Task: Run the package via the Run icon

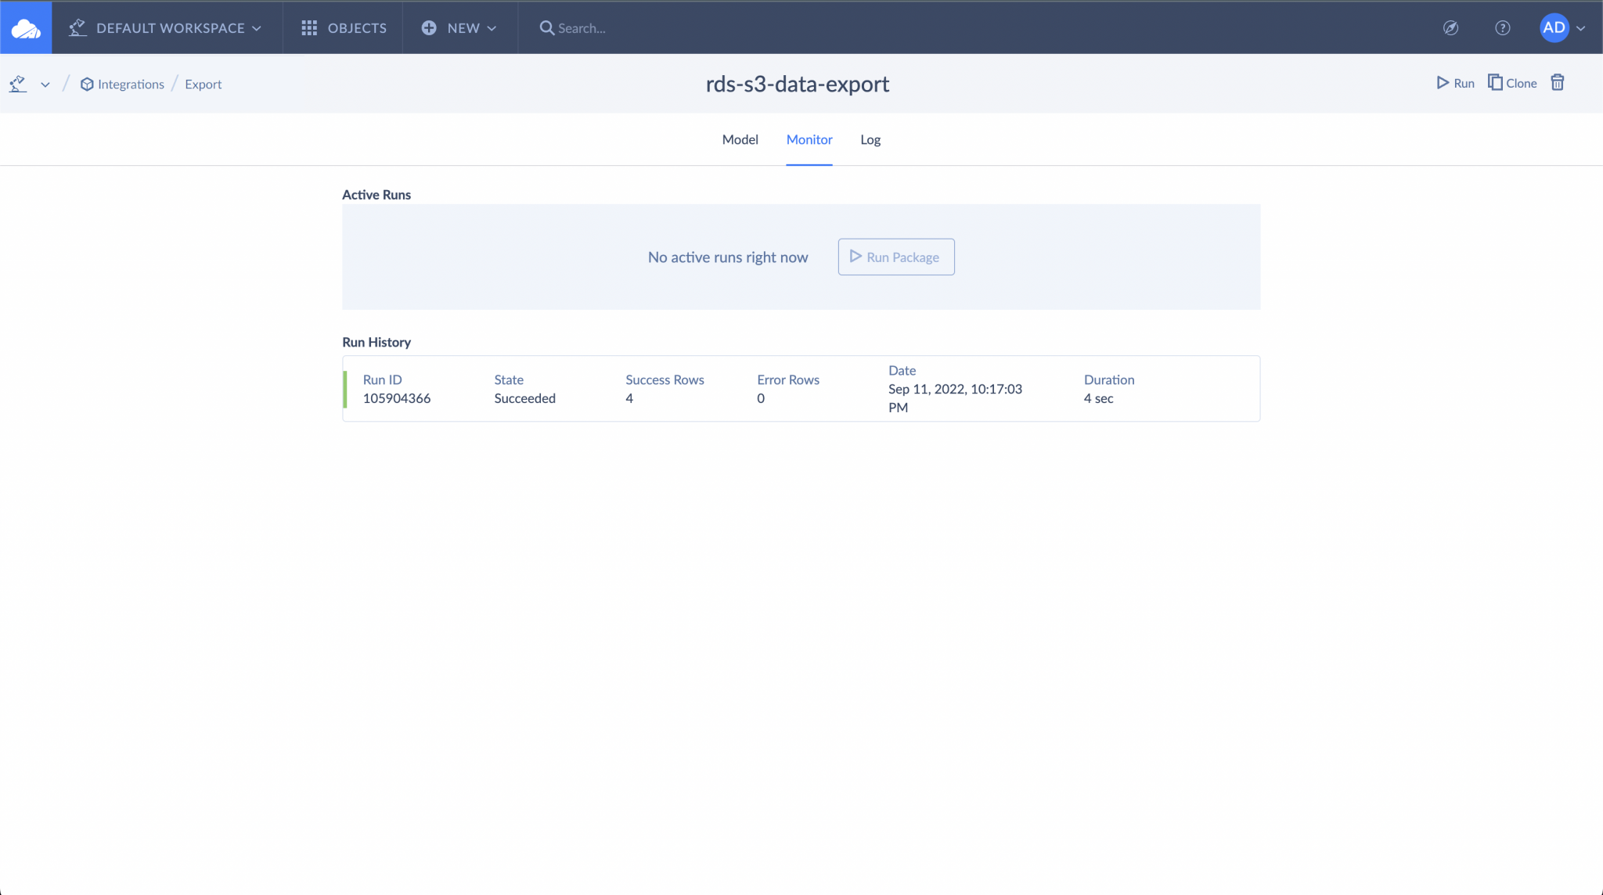Action: pyautogui.click(x=1454, y=83)
